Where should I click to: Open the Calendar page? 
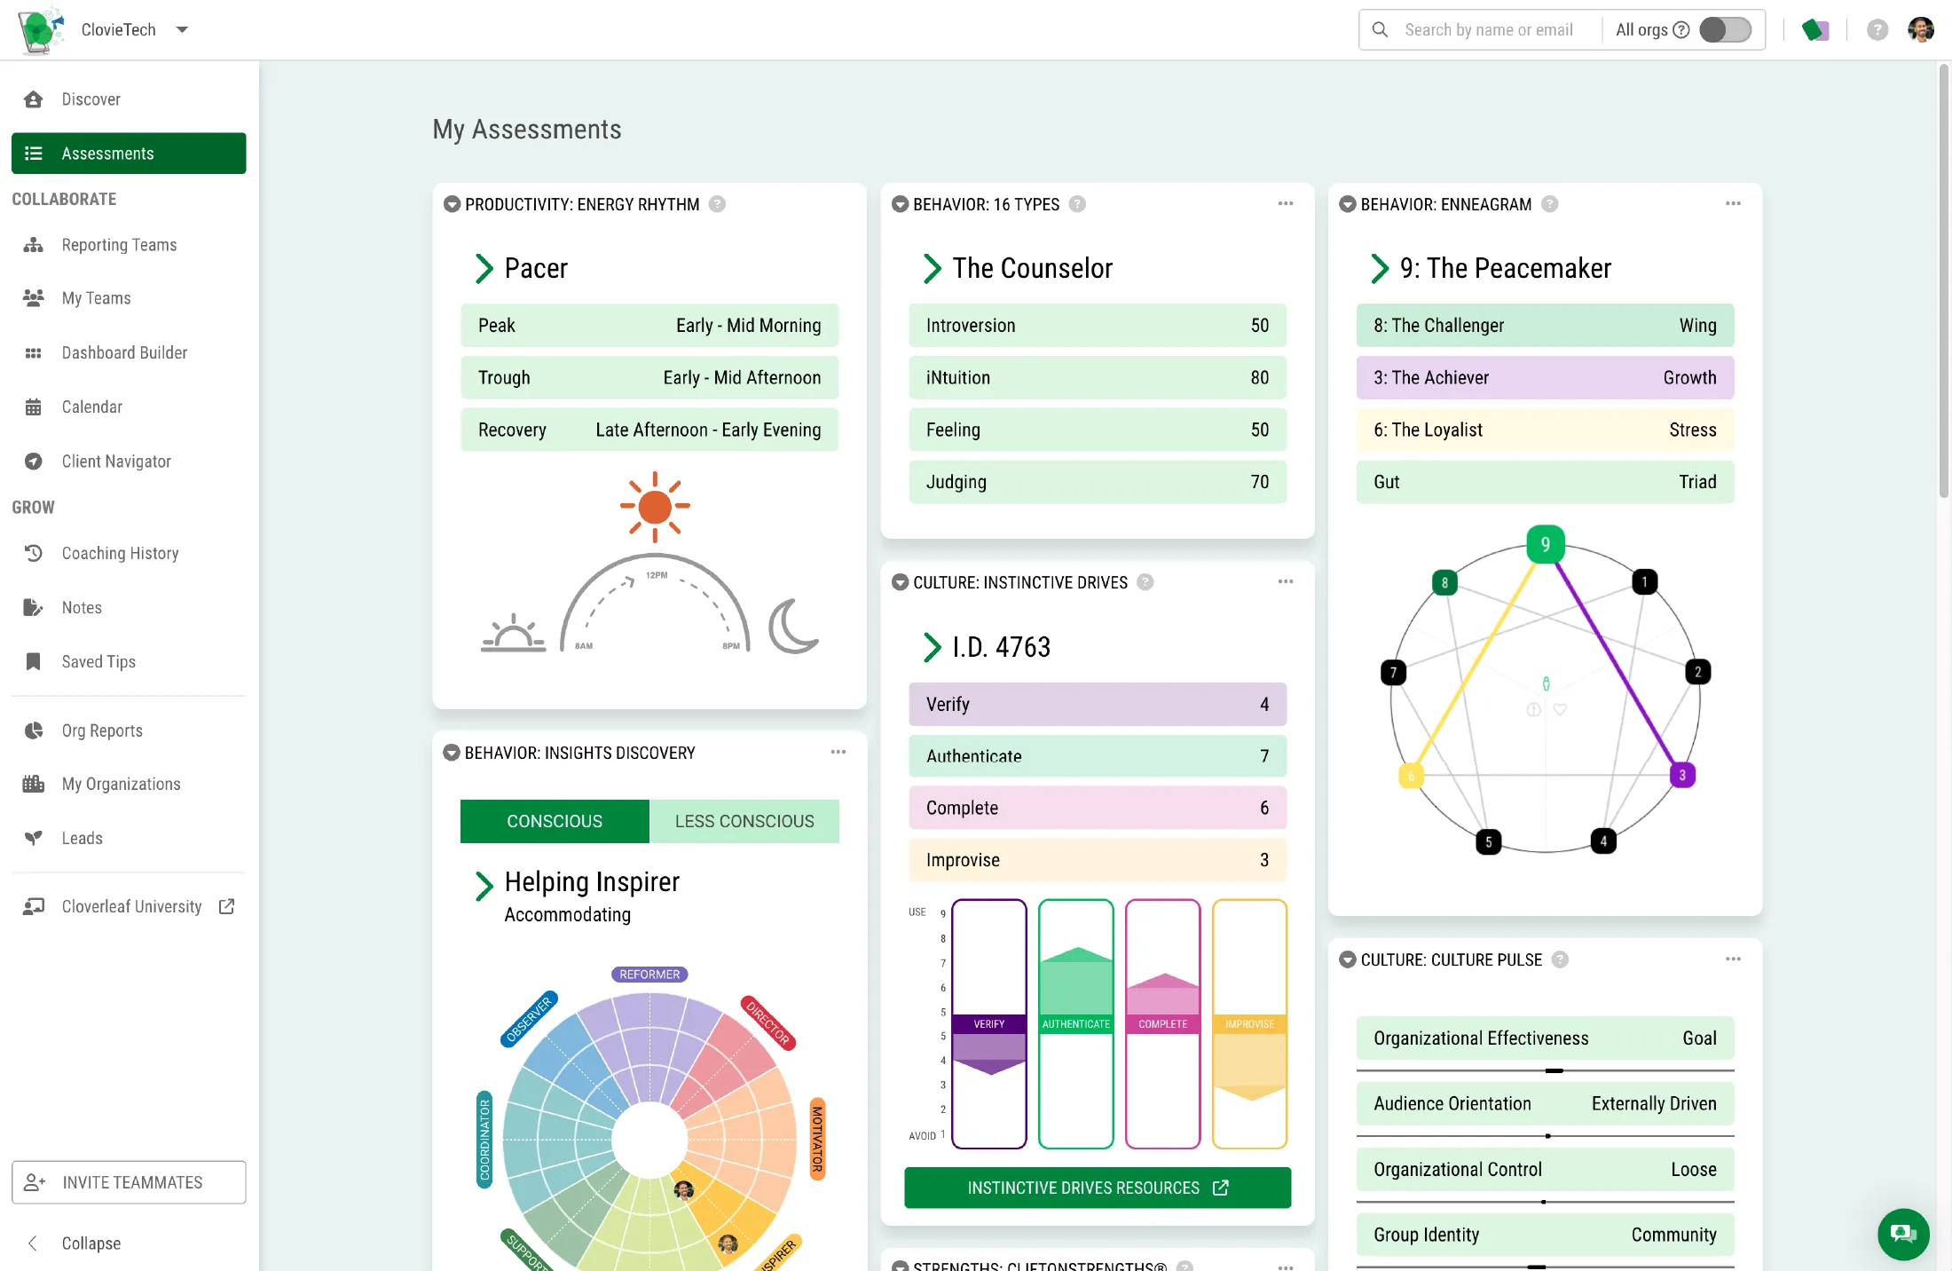91,407
